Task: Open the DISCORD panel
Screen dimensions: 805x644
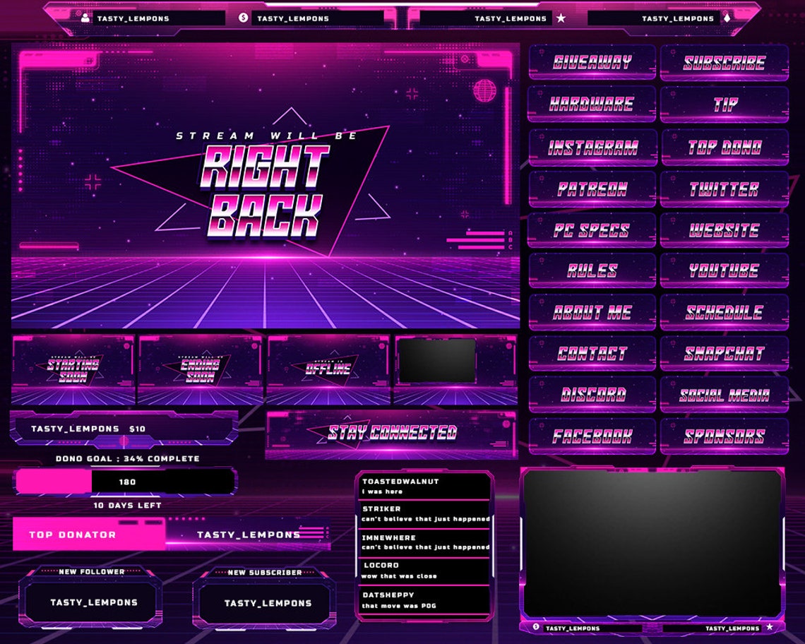Action: click(592, 393)
